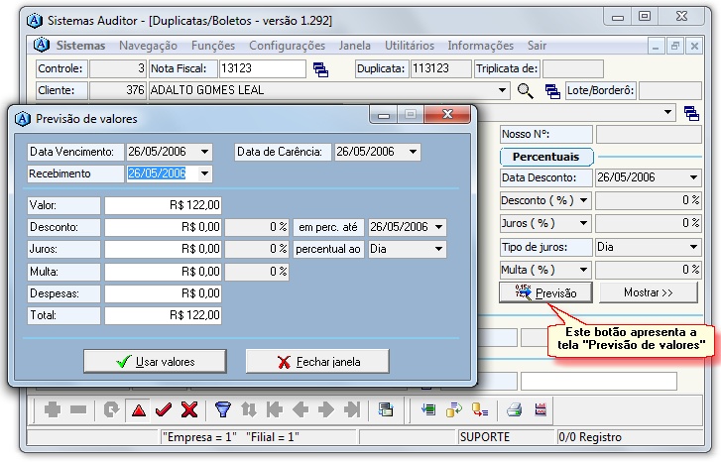Open Desconto ( % ) type dropdown
The image size is (721, 462).
tap(583, 200)
